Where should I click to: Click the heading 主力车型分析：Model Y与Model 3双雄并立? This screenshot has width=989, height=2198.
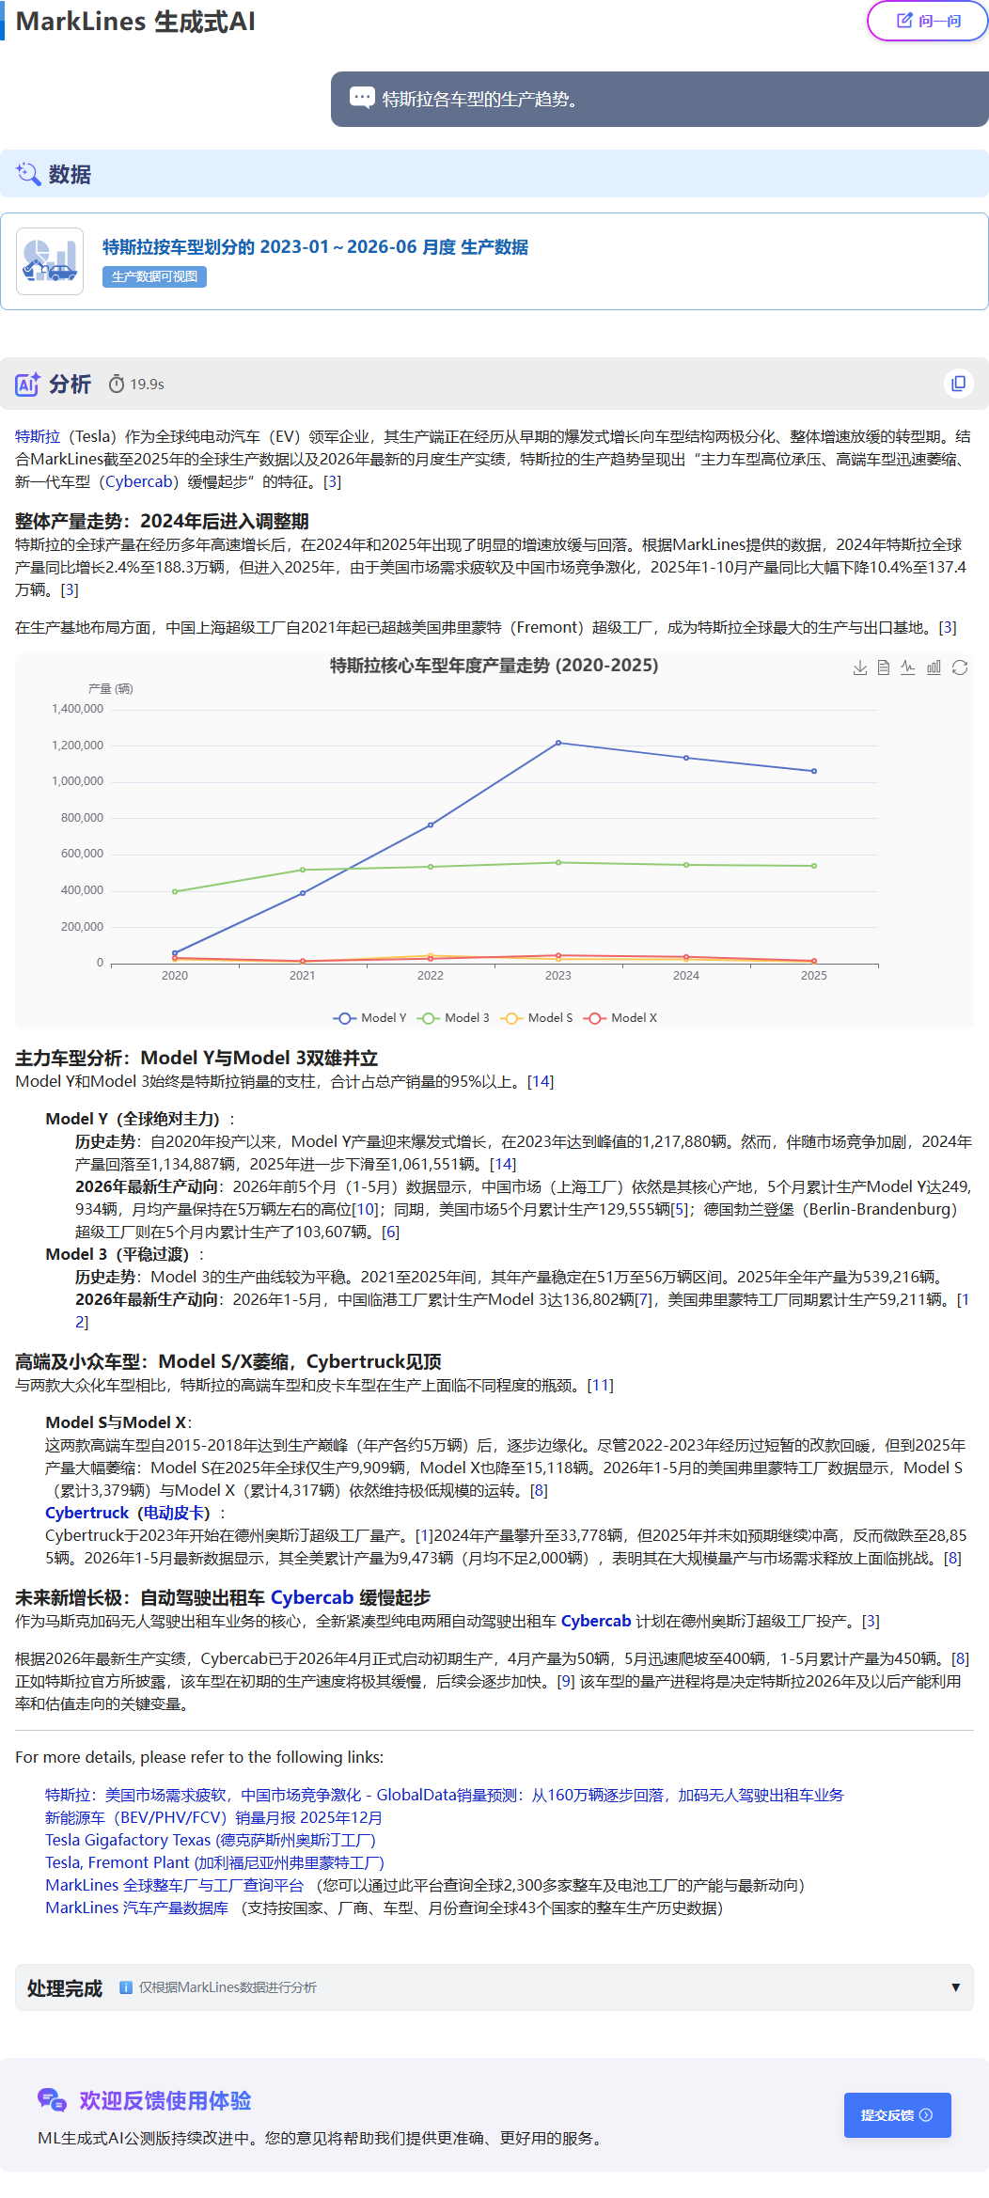click(x=196, y=1059)
